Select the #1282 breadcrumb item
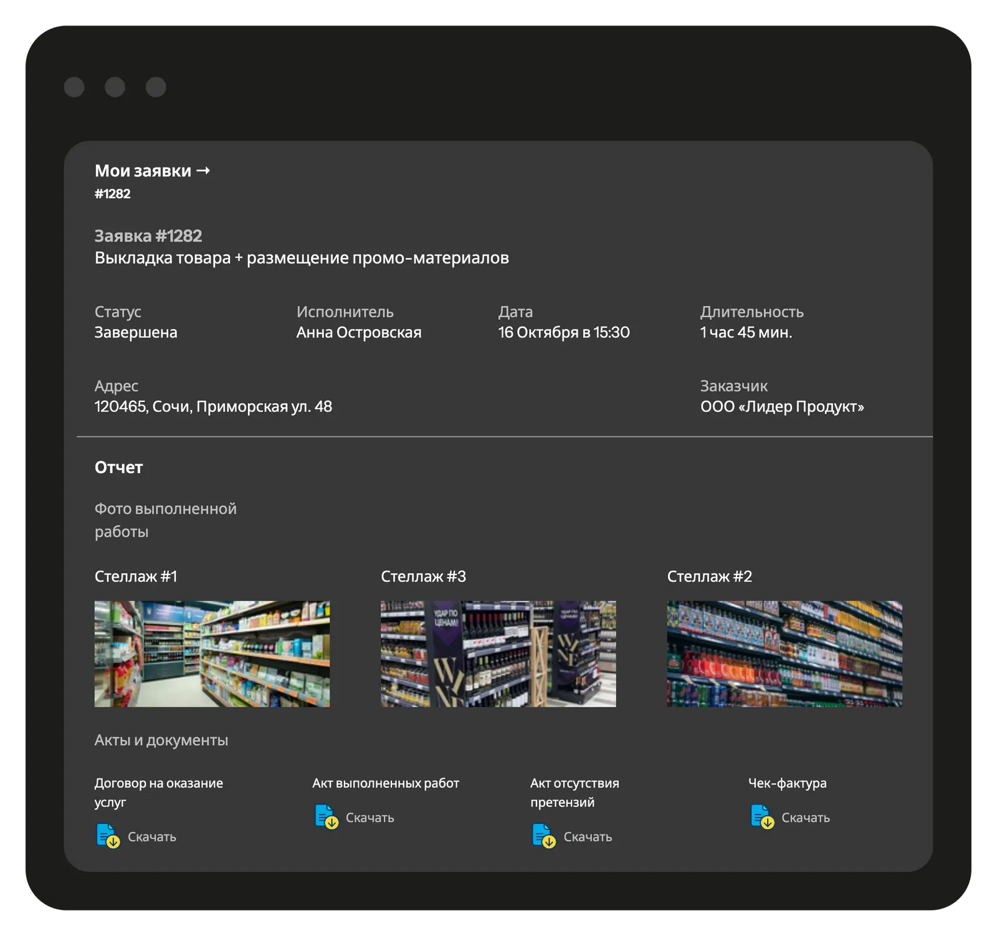997x936 pixels. point(113,194)
